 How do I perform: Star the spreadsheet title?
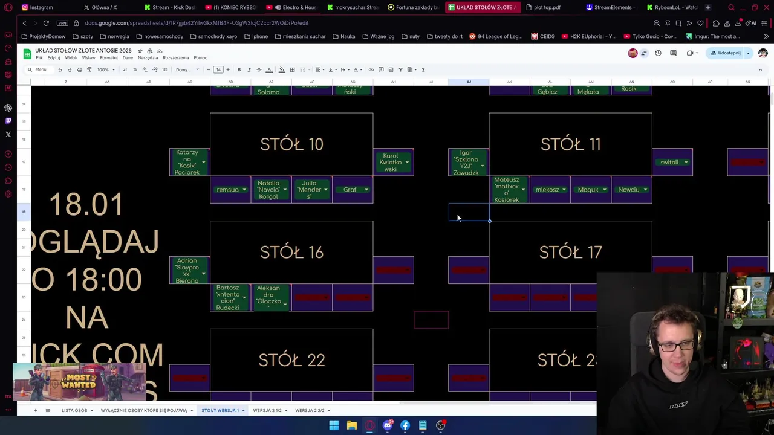pos(140,51)
